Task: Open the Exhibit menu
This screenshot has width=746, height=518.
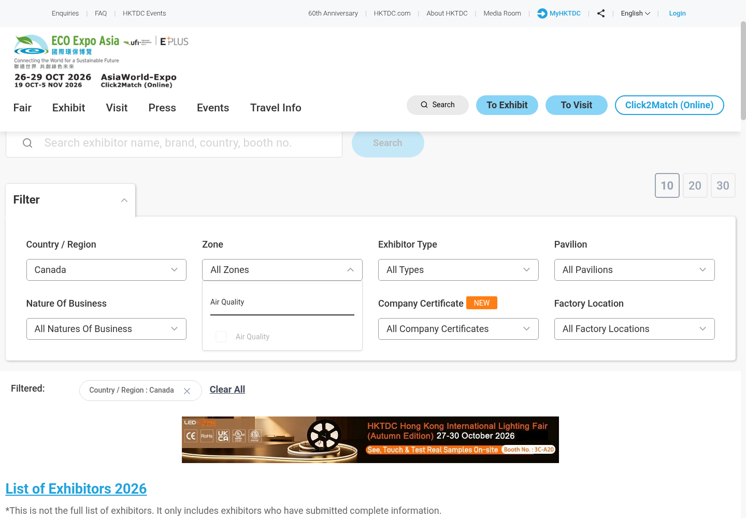Action: 68,108
